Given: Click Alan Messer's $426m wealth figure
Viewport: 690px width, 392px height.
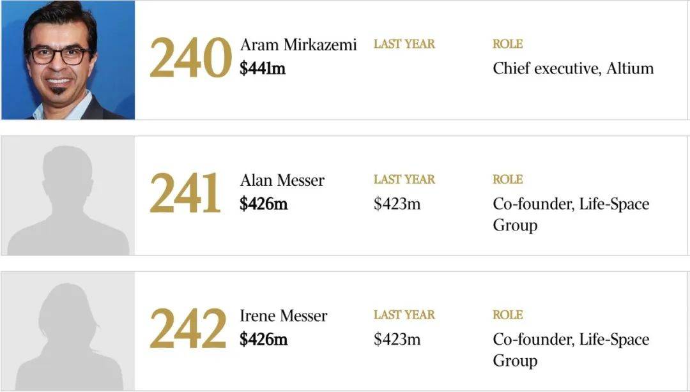Looking at the screenshot, I should point(264,204).
